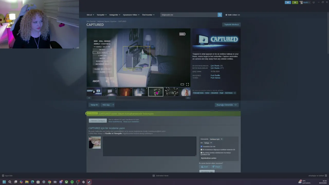Select the Atmosferik tag
The width and height of the screenshot is (329, 185).
(214, 93)
